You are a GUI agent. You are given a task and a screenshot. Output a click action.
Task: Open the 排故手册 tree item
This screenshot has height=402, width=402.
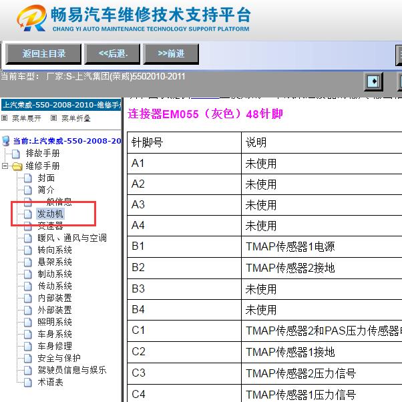(43, 154)
